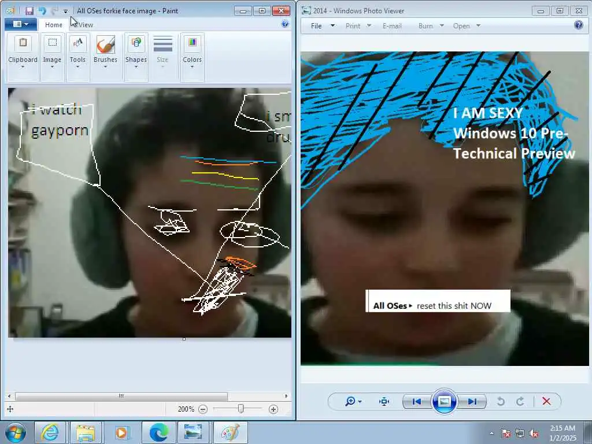
Task: Click the zoom in plus button in Paint
Action: coord(273,409)
